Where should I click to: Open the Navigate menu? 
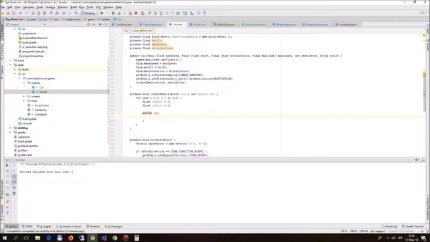pos(28,7)
